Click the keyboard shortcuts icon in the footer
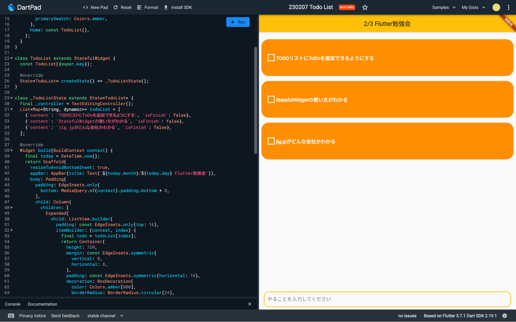Image resolution: width=516 pixels, height=322 pixels. 11,316
